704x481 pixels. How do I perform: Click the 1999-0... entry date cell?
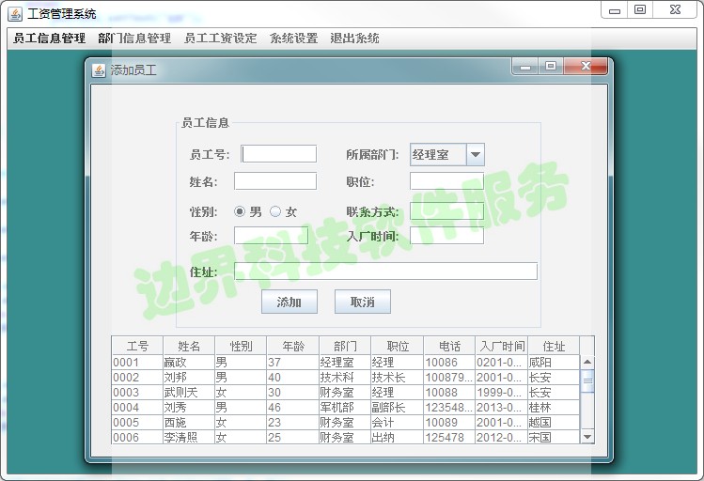(x=502, y=392)
